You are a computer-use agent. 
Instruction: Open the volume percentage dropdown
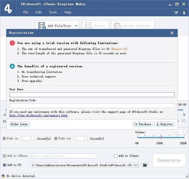[x=180, y=133]
